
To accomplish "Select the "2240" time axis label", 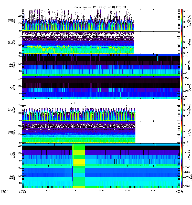I will 75,190.
